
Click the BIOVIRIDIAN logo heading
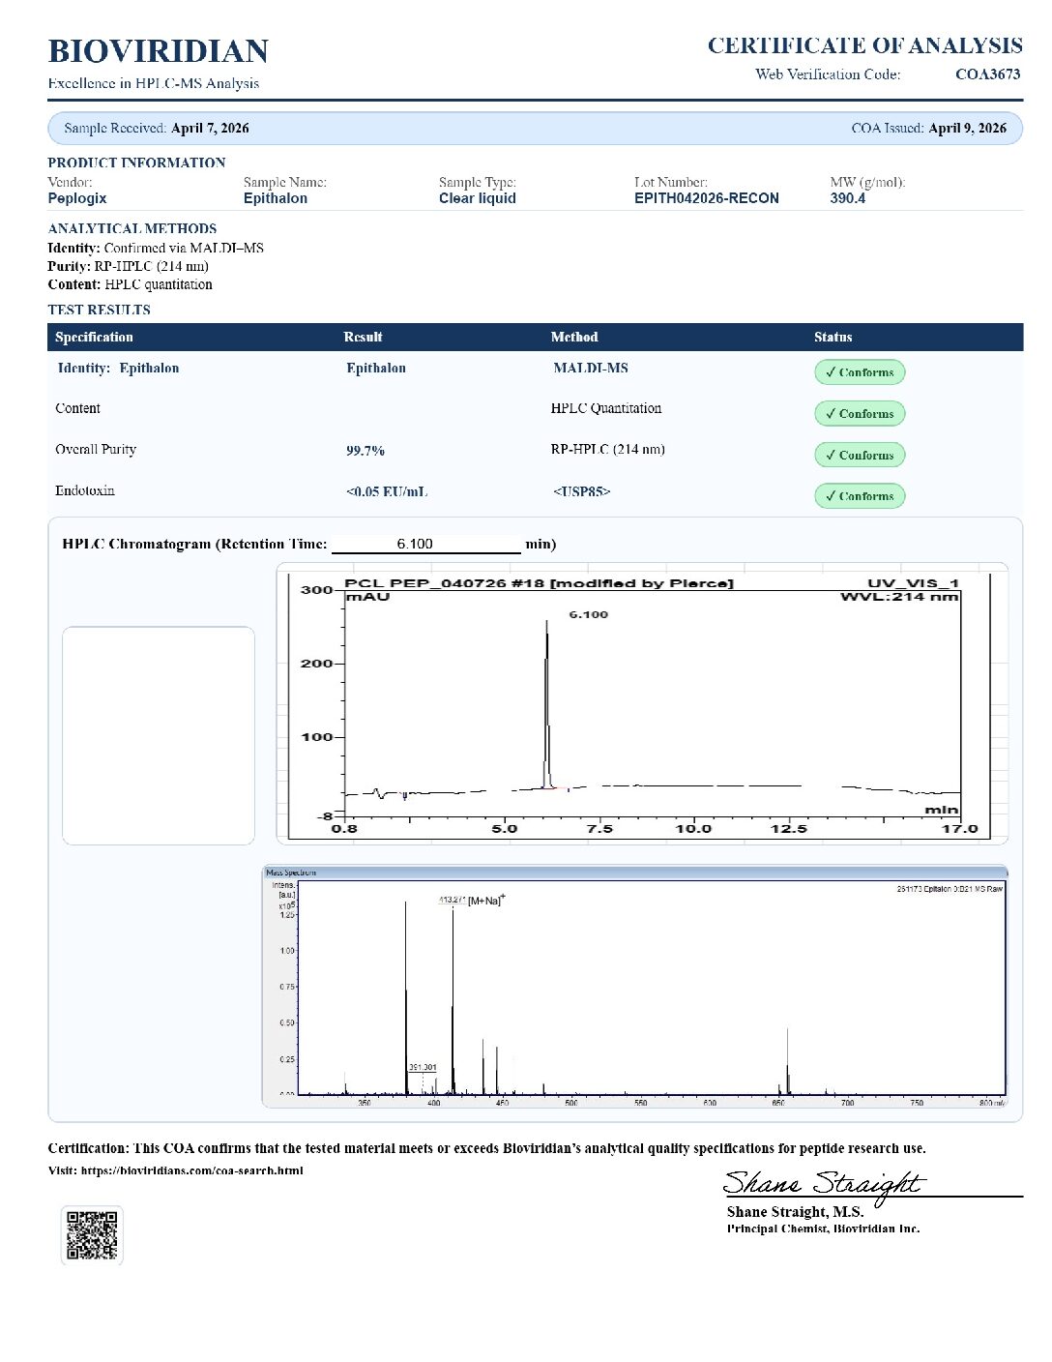click(159, 51)
